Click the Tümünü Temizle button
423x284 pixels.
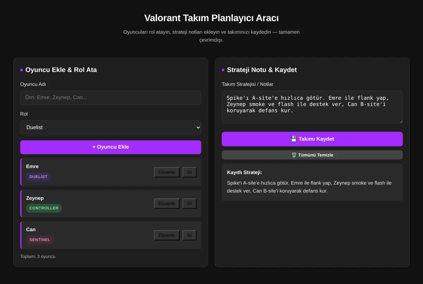click(x=312, y=155)
